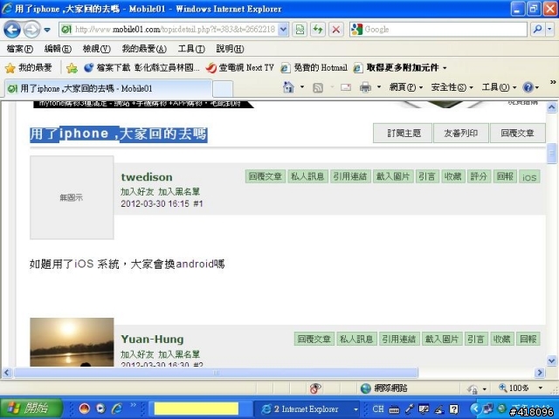Click the Windows 開始 Start button
559x419 pixels.
[31, 408]
